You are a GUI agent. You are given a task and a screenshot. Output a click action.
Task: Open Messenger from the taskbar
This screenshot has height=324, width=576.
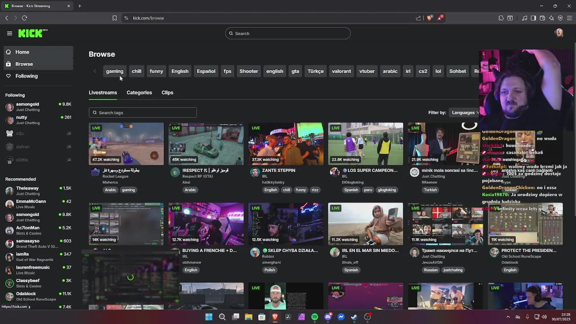point(341,317)
